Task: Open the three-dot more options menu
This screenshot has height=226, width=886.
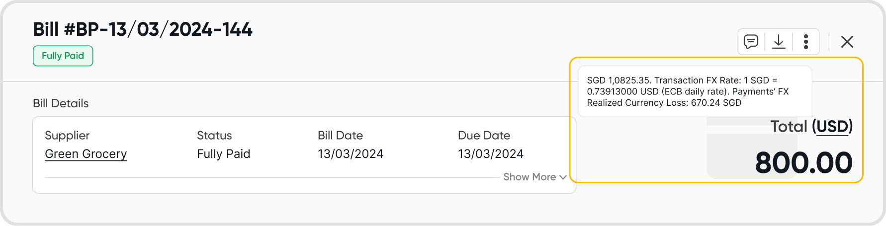Action: point(805,41)
